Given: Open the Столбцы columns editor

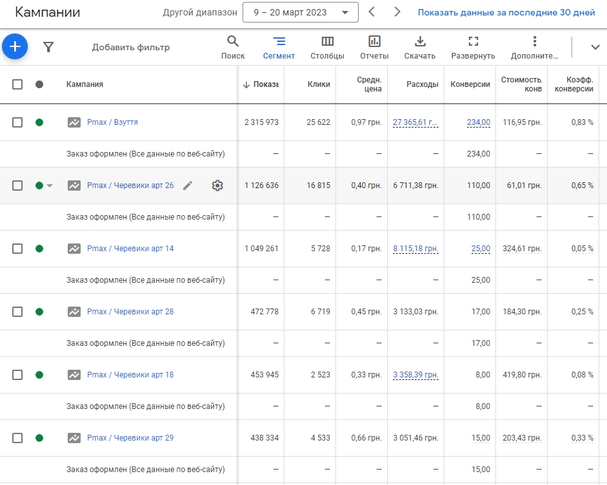Looking at the screenshot, I should click(x=327, y=48).
